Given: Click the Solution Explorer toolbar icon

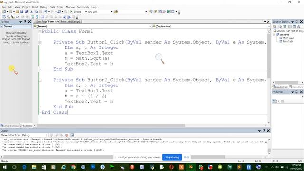Looking at the screenshot, I should [x=151, y=12].
